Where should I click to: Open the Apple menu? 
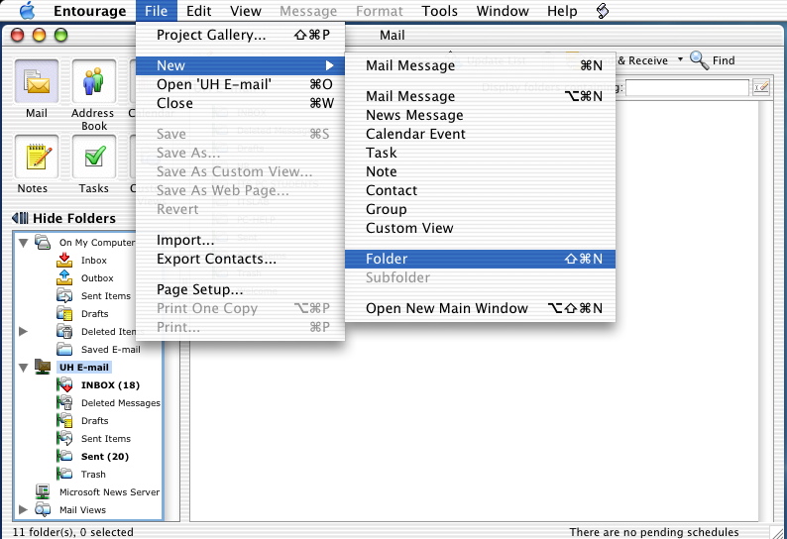pyautogui.click(x=27, y=11)
